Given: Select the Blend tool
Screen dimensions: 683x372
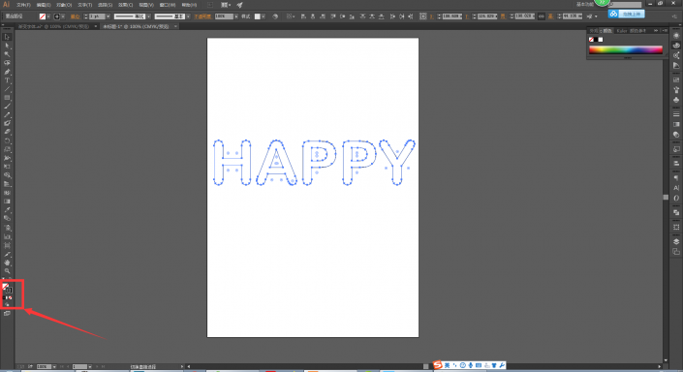Looking at the screenshot, I should click(x=7, y=219).
